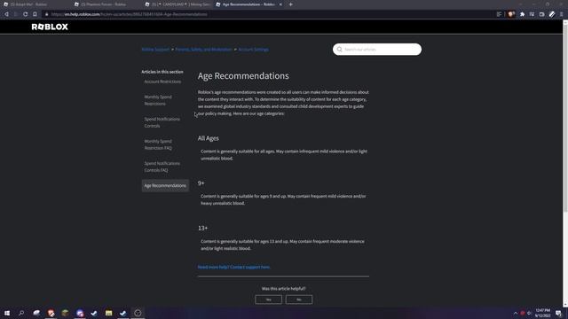This screenshot has height=319, width=568.
Task: Open the Account Restrictions article
Action: pyautogui.click(x=162, y=82)
